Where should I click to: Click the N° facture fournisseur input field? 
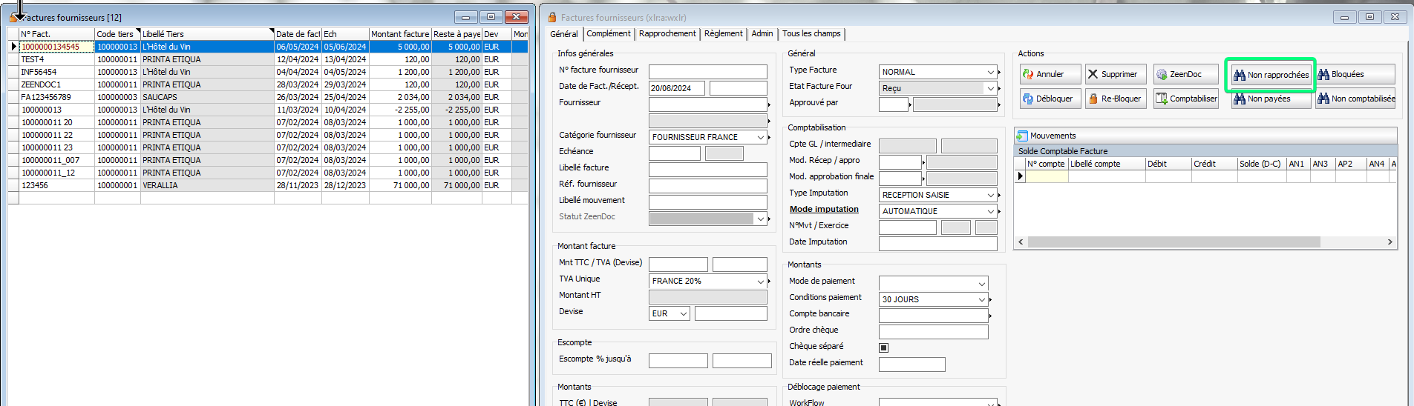707,72
